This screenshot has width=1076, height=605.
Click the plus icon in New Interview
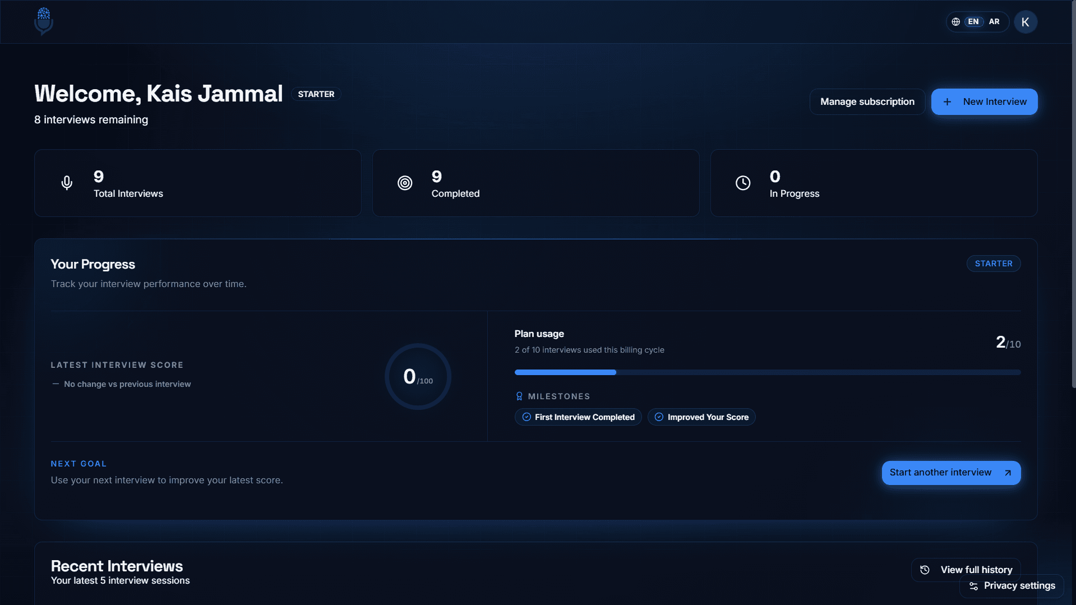tap(947, 101)
